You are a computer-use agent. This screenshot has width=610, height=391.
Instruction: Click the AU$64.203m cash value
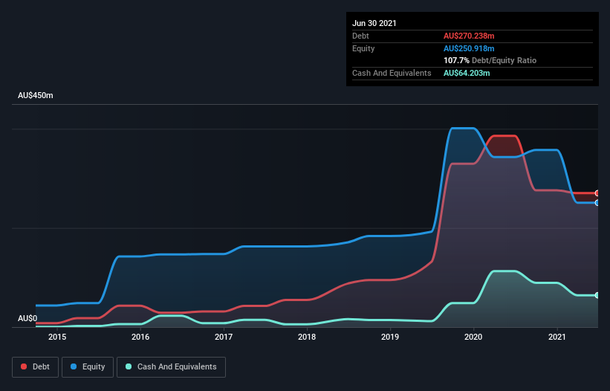[467, 73]
